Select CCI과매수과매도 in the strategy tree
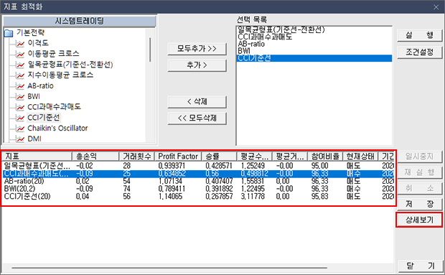The width and height of the screenshot is (445, 275). pos(55,107)
